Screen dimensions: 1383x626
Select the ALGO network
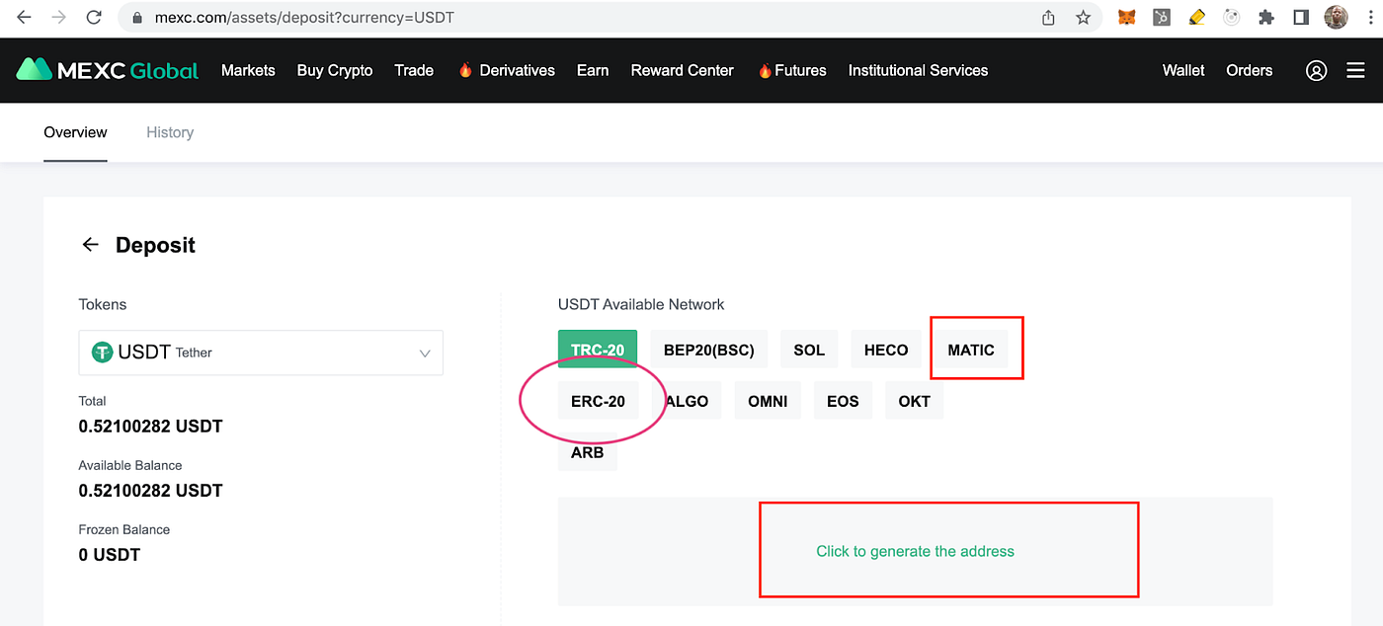coord(687,401)
